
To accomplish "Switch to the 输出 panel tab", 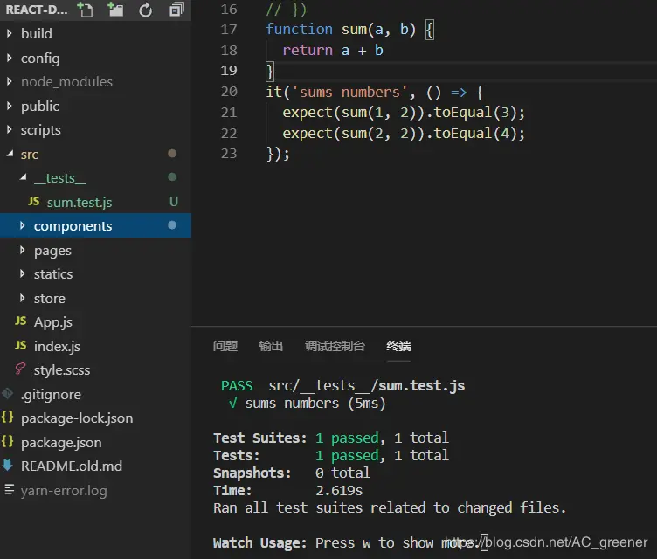I will [271, 346].
